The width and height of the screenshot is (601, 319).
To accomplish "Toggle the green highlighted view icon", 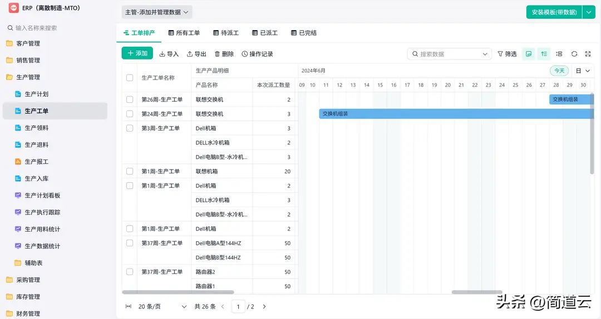I will pos(529,54).
